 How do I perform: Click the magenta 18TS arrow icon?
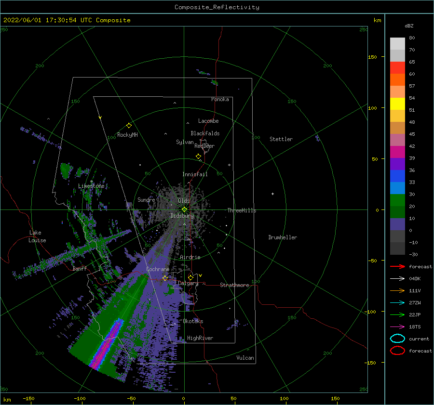click(397, 327)
